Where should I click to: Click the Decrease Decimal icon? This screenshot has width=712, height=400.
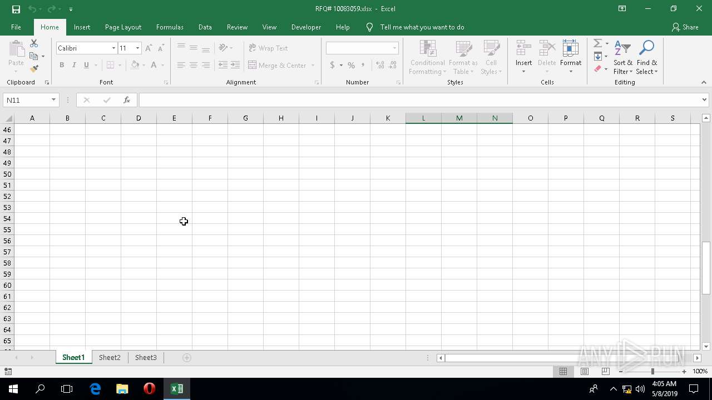click(393, 65)
